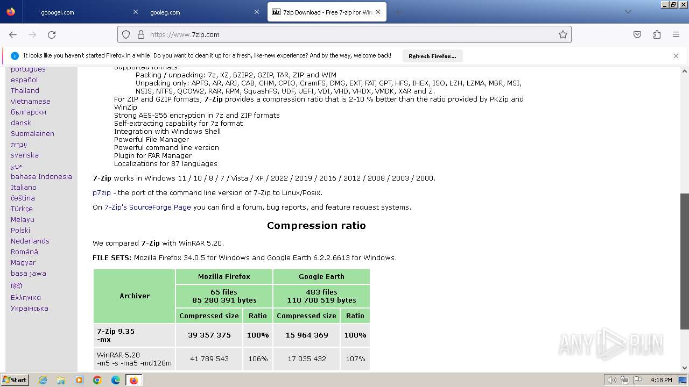Click the Firefox logo icon in title bar
The image size is (689, 387).
point(11,12)
